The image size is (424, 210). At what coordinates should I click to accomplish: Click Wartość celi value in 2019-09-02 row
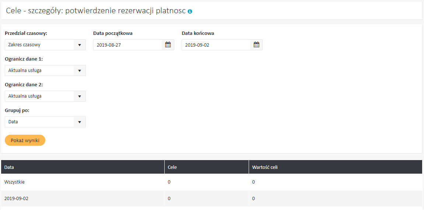click(x=253, y=199)
